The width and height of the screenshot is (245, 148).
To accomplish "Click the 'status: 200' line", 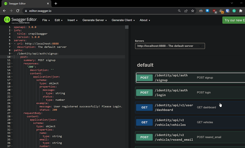I will (x=48, y=110).
